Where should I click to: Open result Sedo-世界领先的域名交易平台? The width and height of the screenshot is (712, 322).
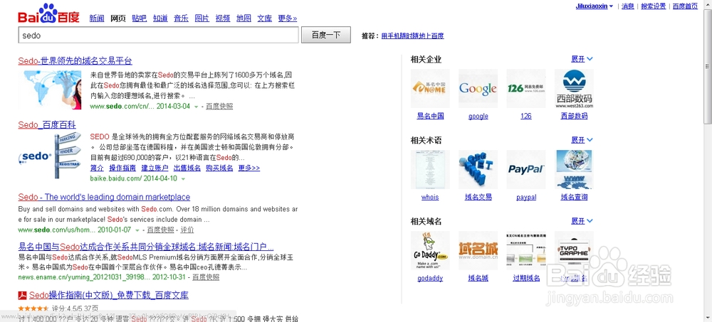75,60
